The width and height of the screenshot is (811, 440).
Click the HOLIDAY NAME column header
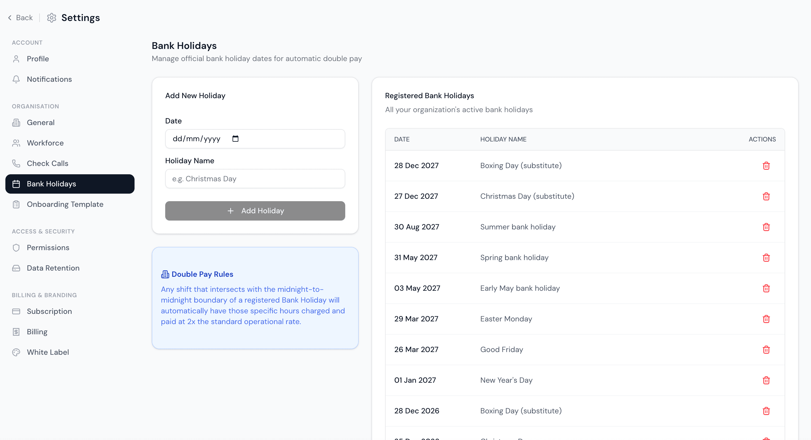click(x=503, y=139)
